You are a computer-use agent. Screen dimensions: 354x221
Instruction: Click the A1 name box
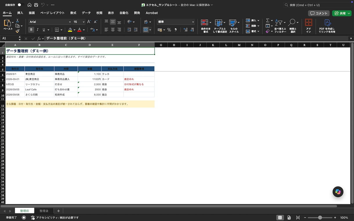click(x=9, y=38)
